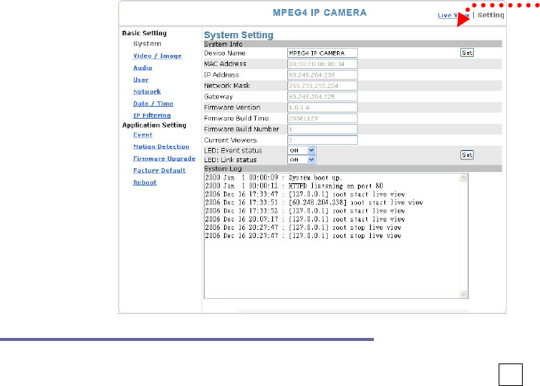Open the LED: Link status dropdown
Image resolution: width=540 pixels, height=386 pixels.
point(302,160)
